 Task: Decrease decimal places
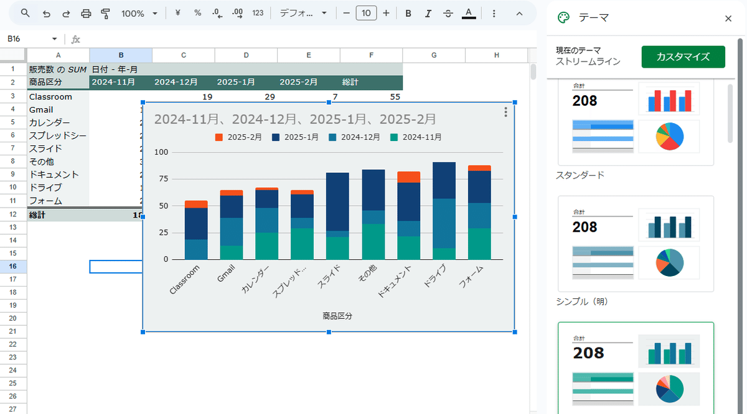coord(217,13)
